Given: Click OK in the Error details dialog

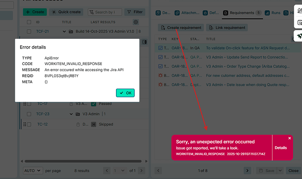Looking at the screenshot, I should (125, 93).
